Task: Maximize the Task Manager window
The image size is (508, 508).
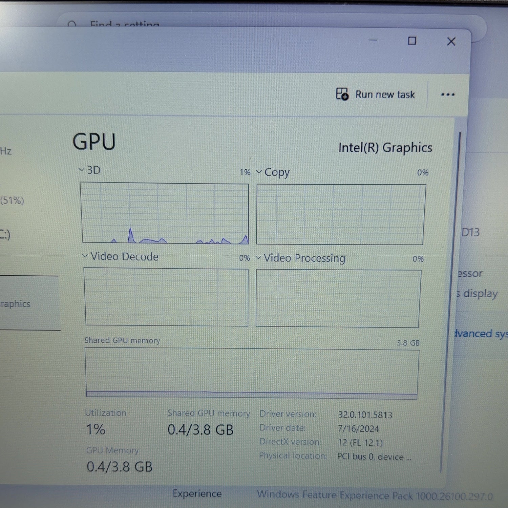Action: 412,41
